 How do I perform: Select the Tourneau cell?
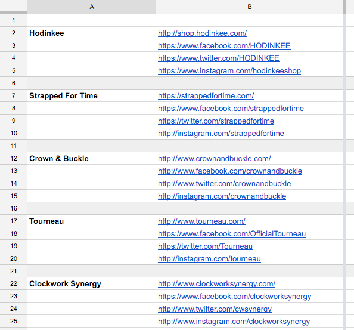(x=91, y=221)
